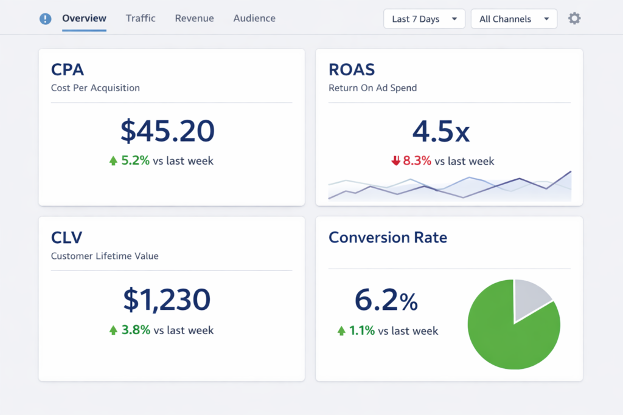Select the CLV card title

pyautogui.click(x=66, y=238)
